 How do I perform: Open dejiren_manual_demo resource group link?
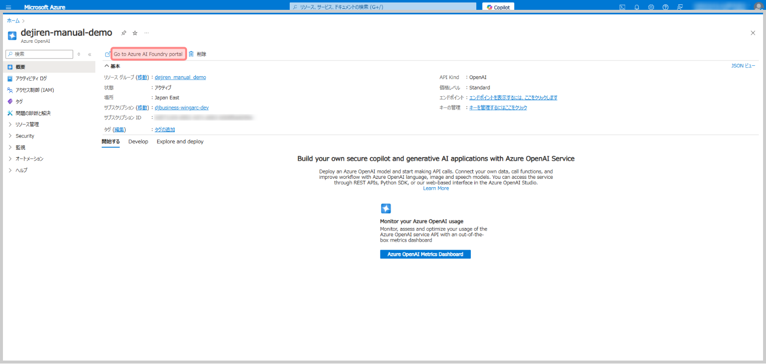tap(180, 77)
